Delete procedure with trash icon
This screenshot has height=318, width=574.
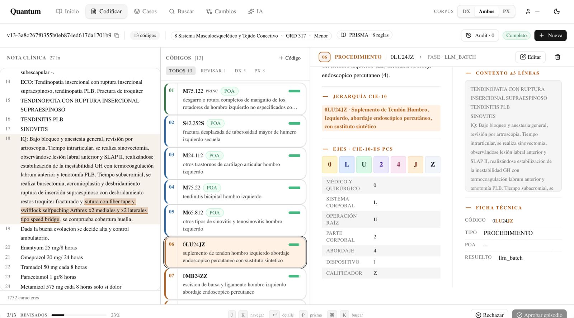click(557, 57)
